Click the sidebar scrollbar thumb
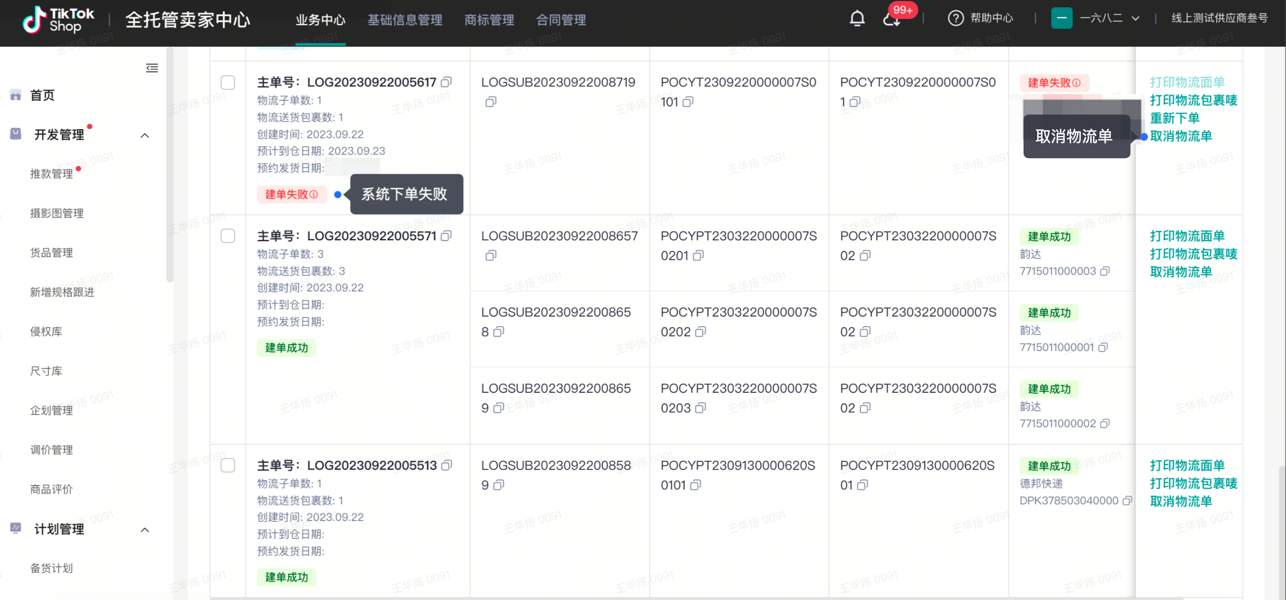Image resolution: width=1286 pixels, height=600 pixels. (170, 165)
